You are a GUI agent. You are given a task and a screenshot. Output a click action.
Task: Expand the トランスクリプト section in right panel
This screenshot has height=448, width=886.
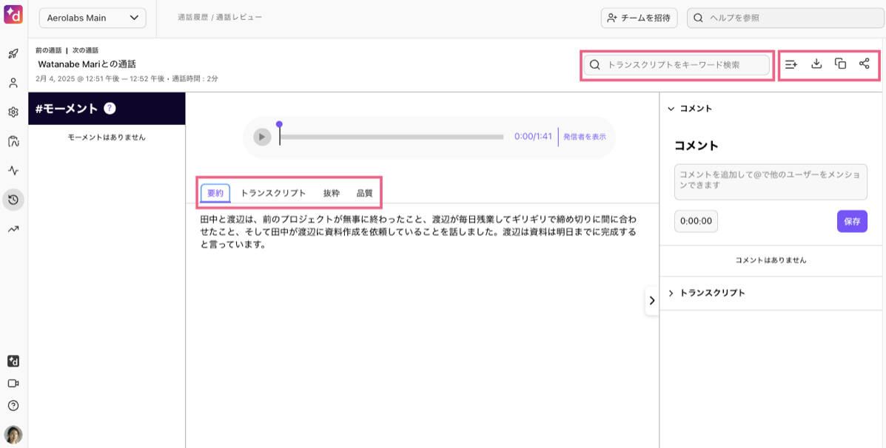tap(671, 293)
